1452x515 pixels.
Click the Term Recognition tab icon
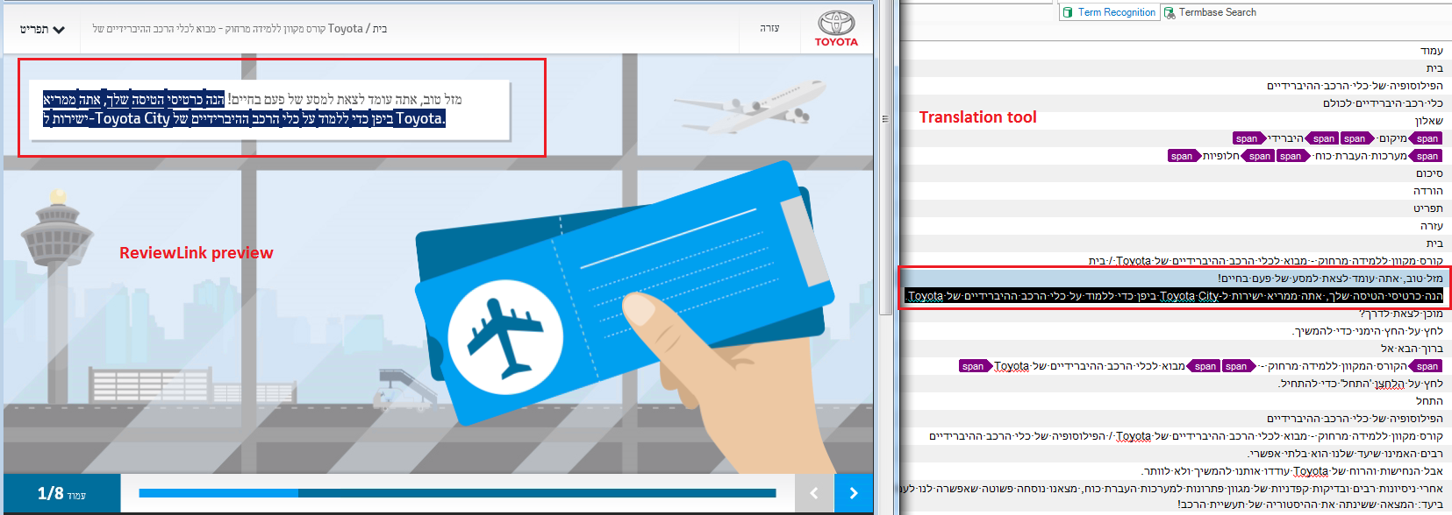coord(1068,12)
